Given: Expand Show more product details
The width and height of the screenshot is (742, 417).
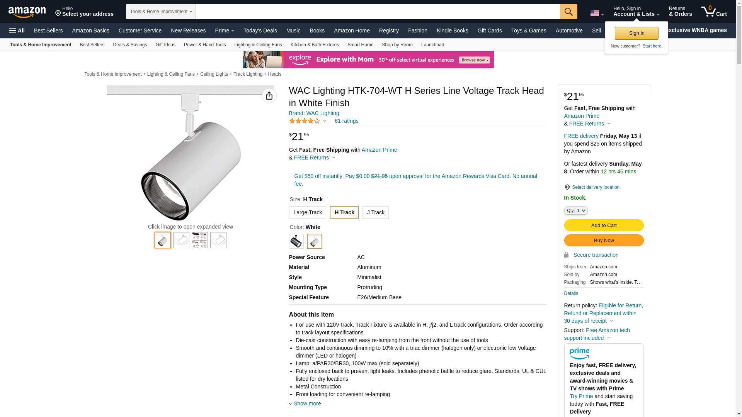Looking at the screenshot, I should coord(307,403).
